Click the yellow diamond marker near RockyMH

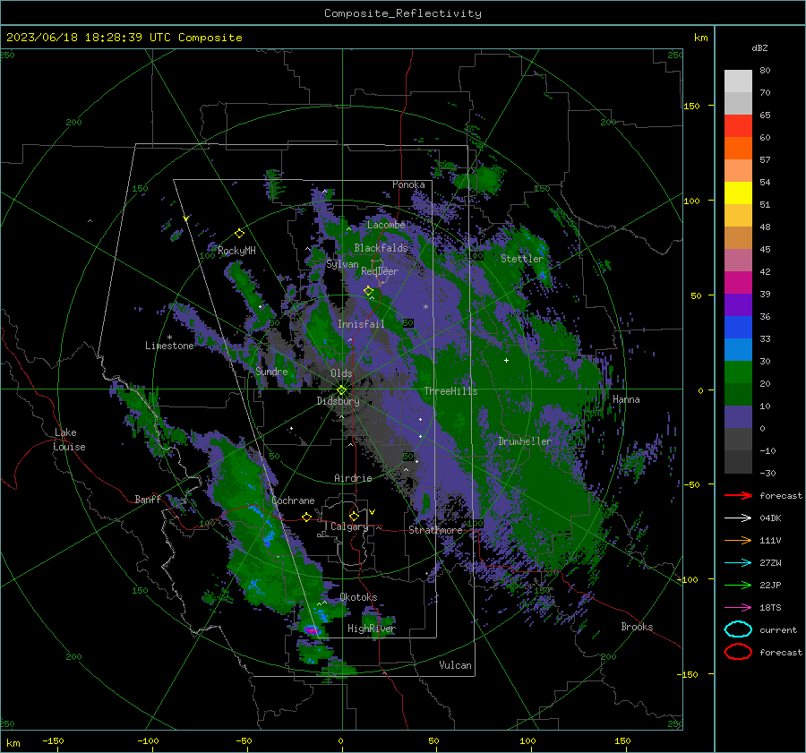pyautogui.click(x=239, y=234)
